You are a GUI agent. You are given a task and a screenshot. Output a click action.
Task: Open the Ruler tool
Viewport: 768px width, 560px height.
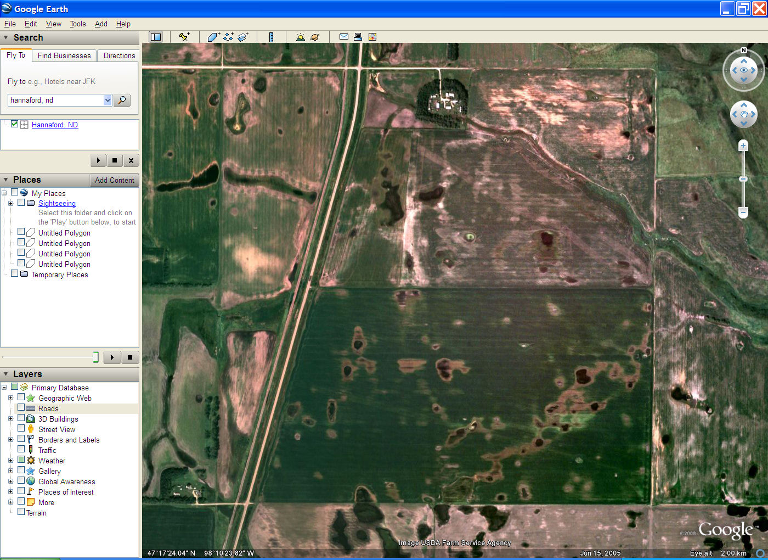[x=271, y=37]
